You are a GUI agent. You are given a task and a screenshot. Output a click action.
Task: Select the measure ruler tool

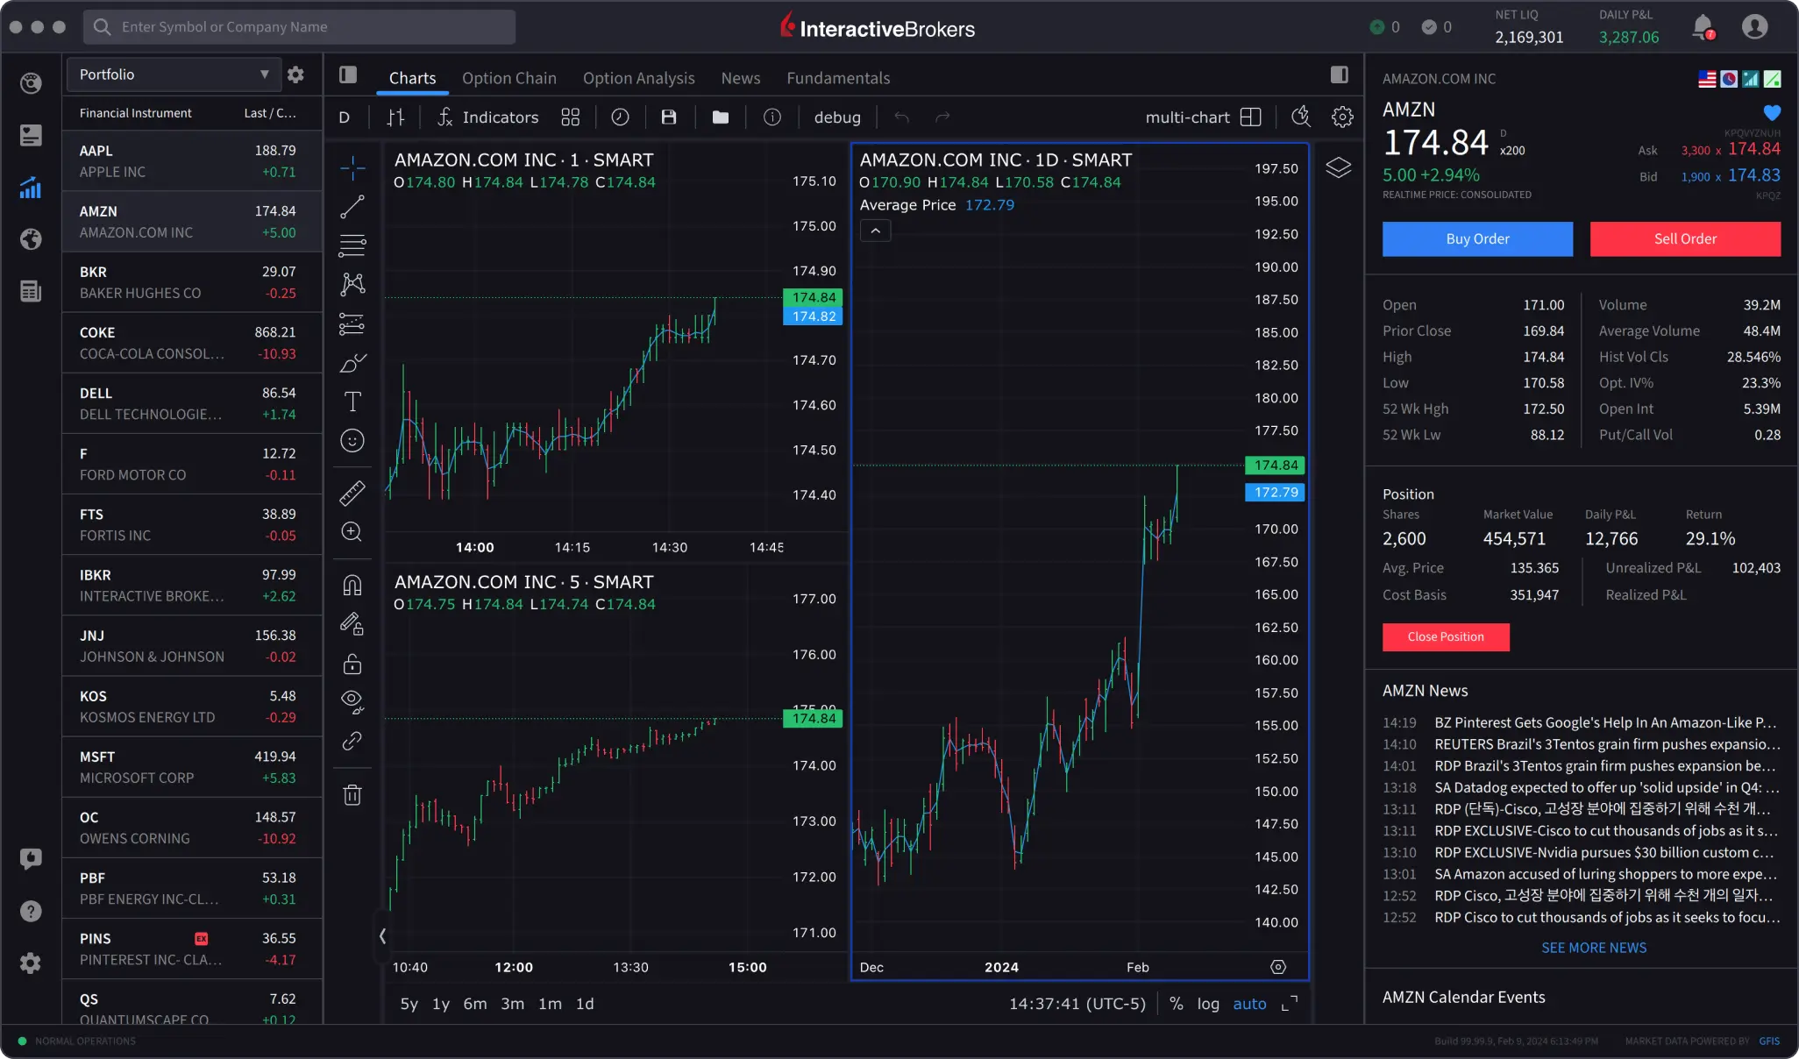352,493
